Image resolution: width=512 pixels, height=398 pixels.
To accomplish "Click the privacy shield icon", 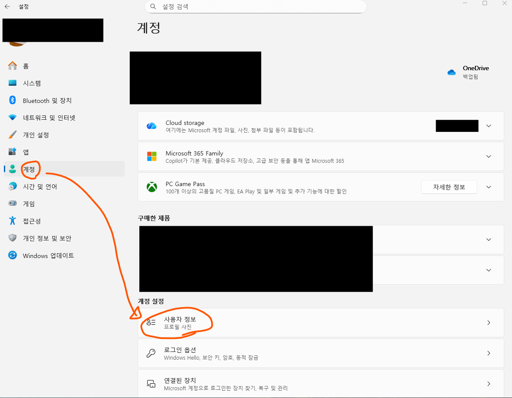I will coord(13,238).
